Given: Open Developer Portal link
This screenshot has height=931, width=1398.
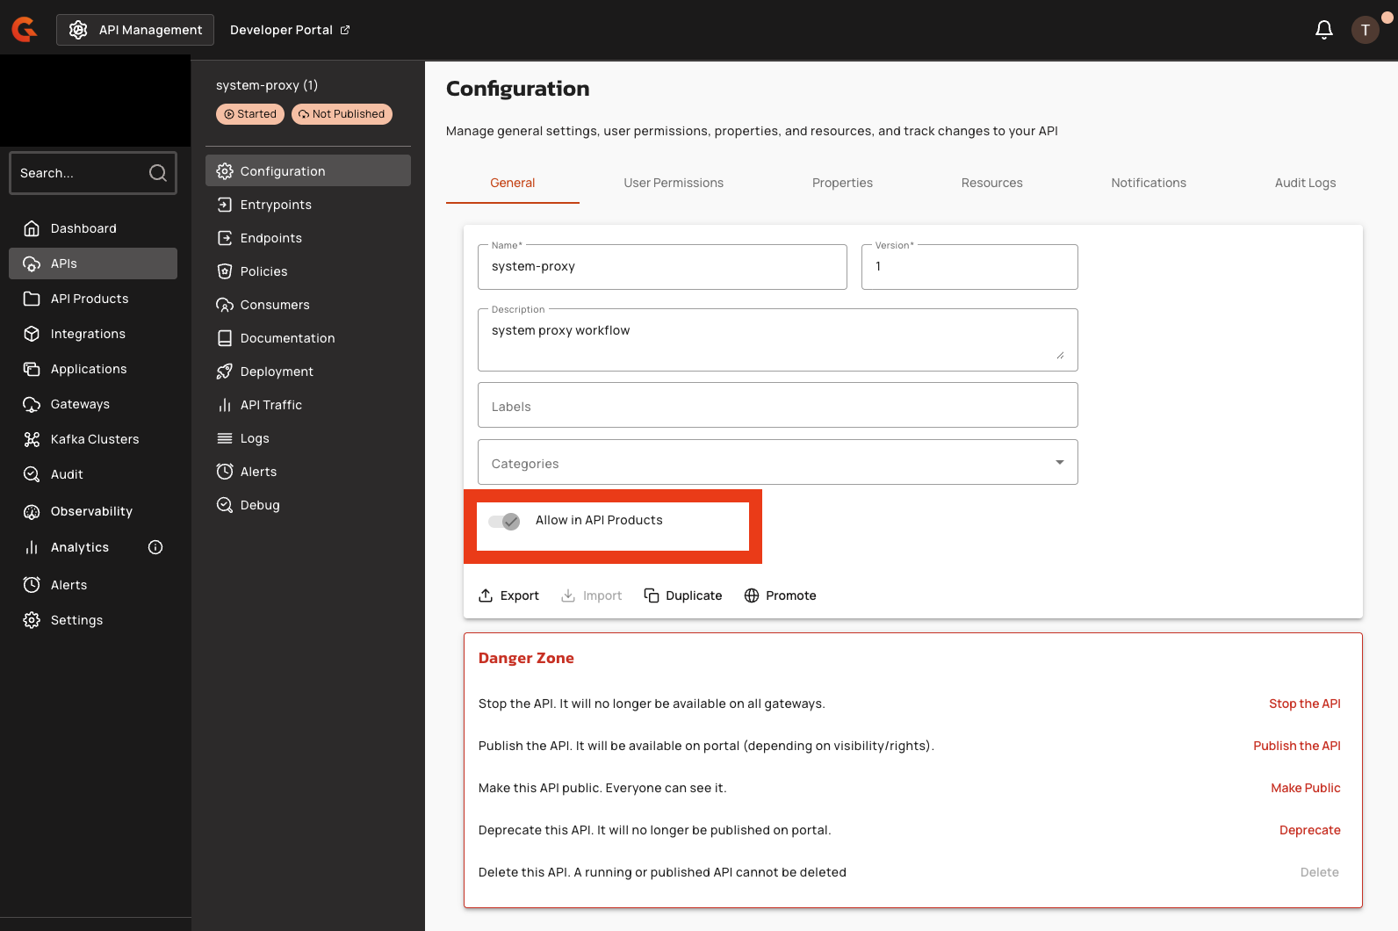Looking at the screenshot, I should 289,30.
